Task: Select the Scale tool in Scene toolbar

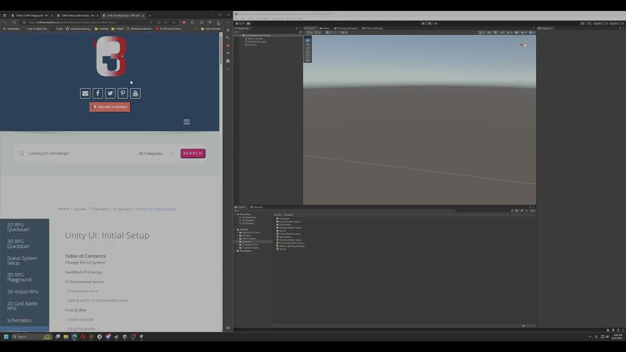Action: pyautogui.click(x=308, y=52)
